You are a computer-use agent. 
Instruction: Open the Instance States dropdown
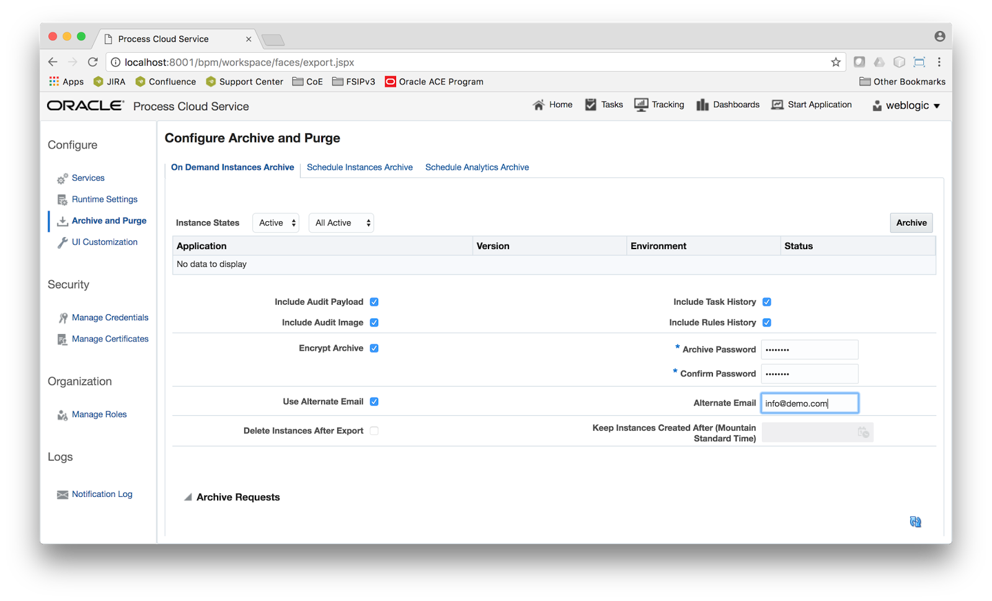click(275, 222)
